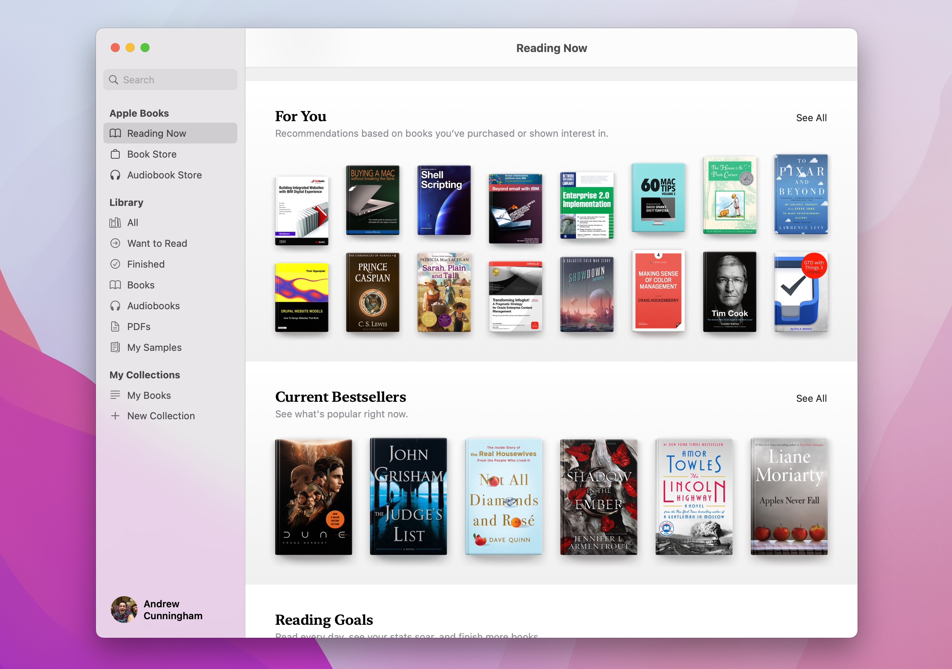Open the My Samples library section

point(170,348)
